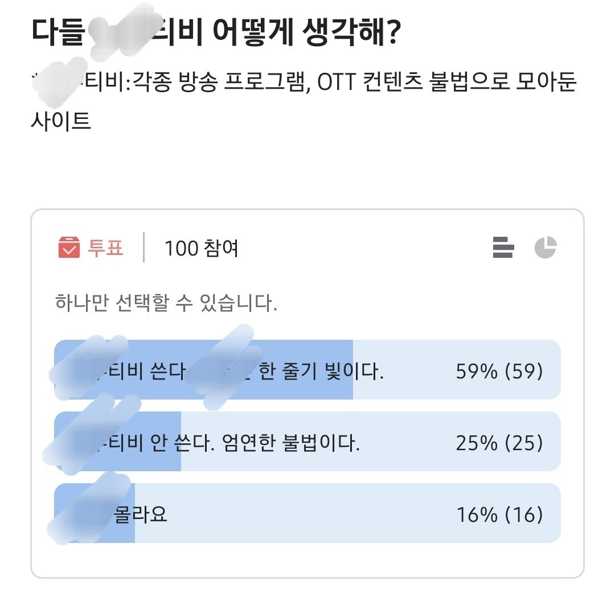Image resolution: width=615 pixels, height=601 pixels.
Task: Click the red 투표 label
Action: (x=105, y=248)
